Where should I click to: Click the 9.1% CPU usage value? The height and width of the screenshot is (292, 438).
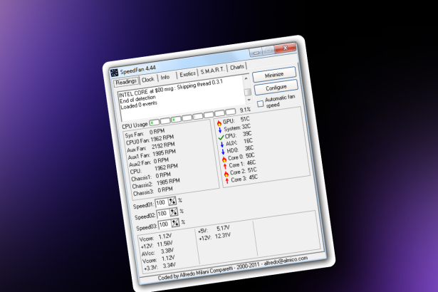point(245,110)
